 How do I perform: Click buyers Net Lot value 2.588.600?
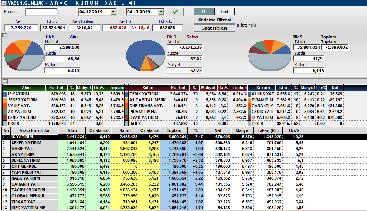coord(62,47)
